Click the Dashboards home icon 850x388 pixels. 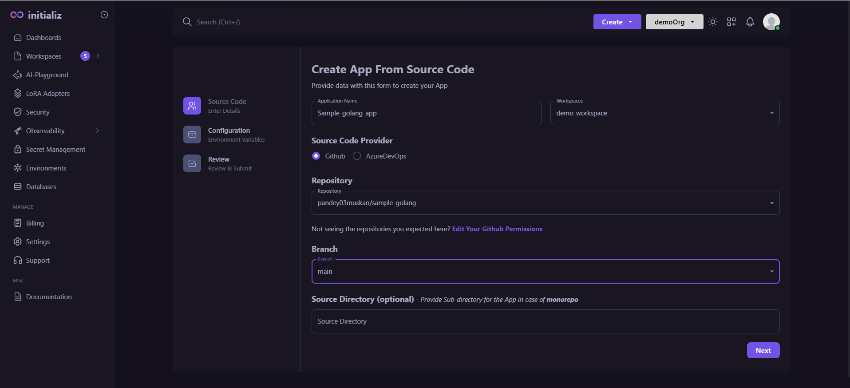[x=18, y=37]
